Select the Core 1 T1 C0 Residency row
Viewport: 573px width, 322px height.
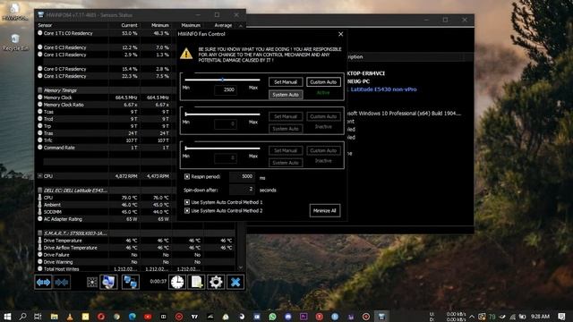[x=104, y=33]
